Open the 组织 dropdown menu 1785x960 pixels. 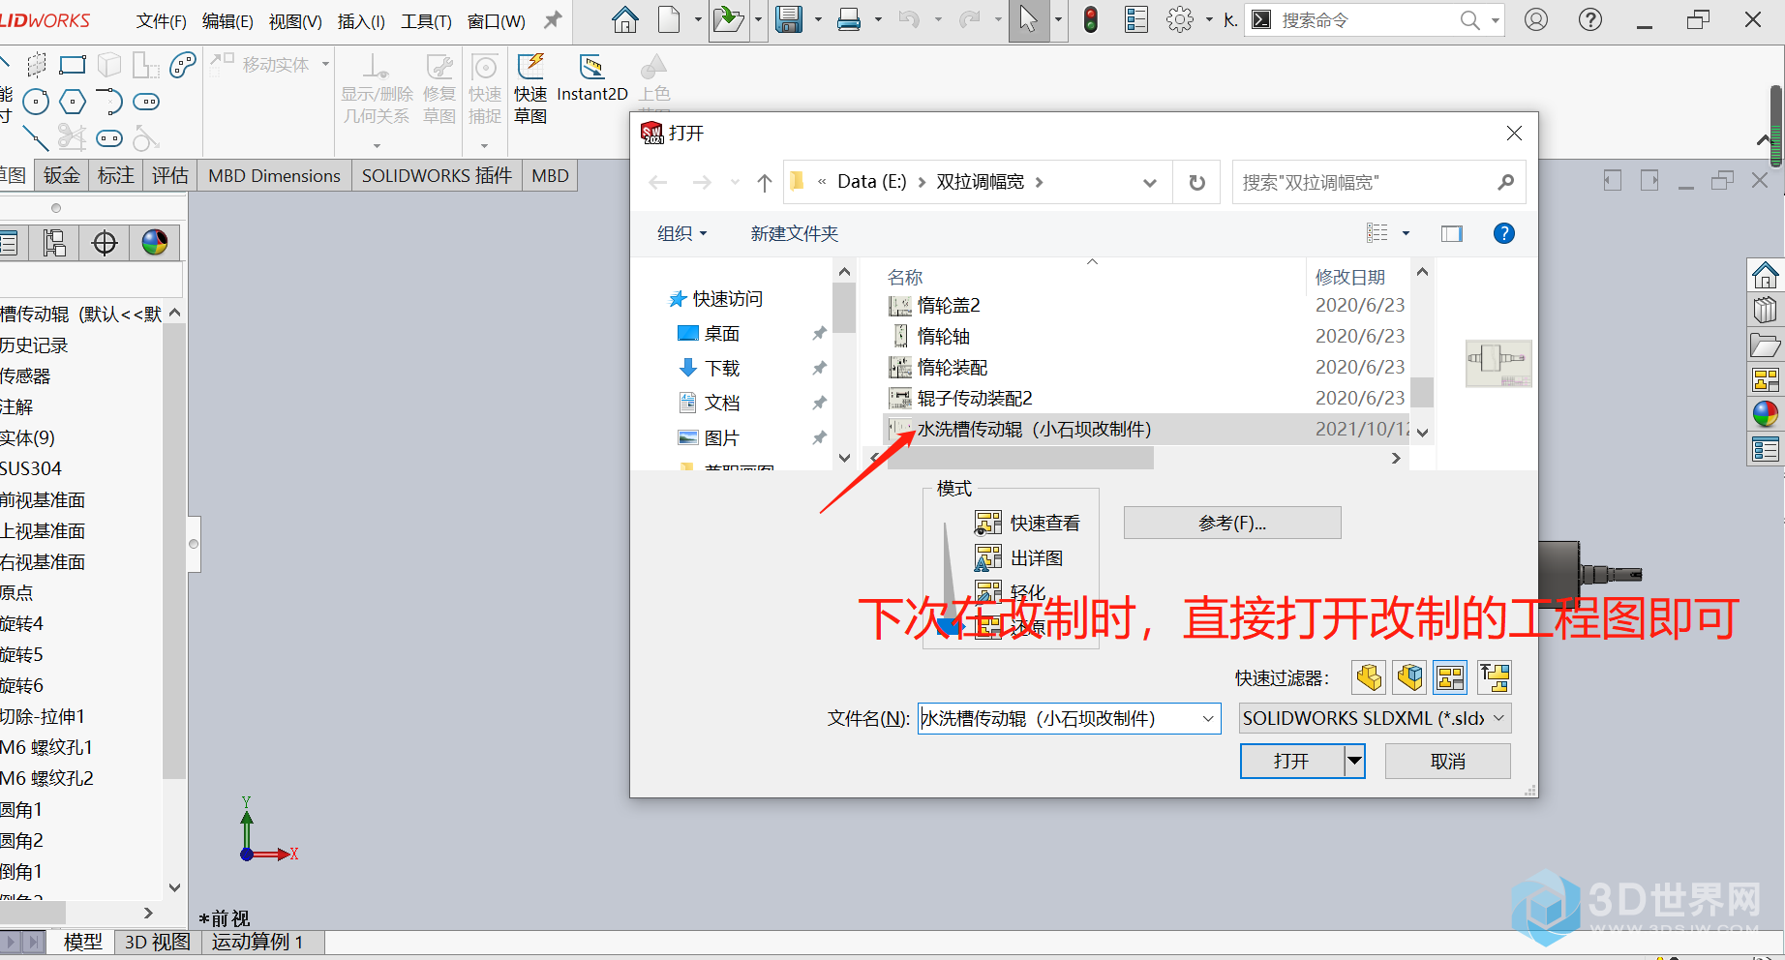click(682, 233)
